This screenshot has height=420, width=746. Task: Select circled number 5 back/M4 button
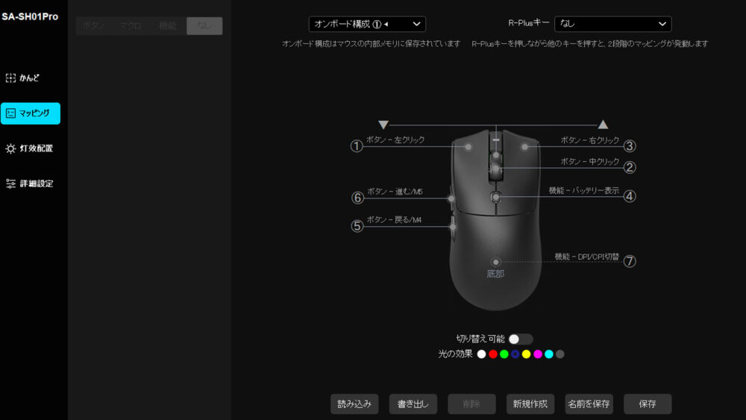click(x=357, y=226)
